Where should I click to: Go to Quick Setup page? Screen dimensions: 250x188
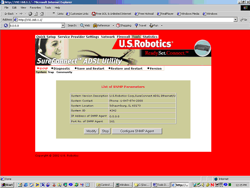tap(46, 37)
